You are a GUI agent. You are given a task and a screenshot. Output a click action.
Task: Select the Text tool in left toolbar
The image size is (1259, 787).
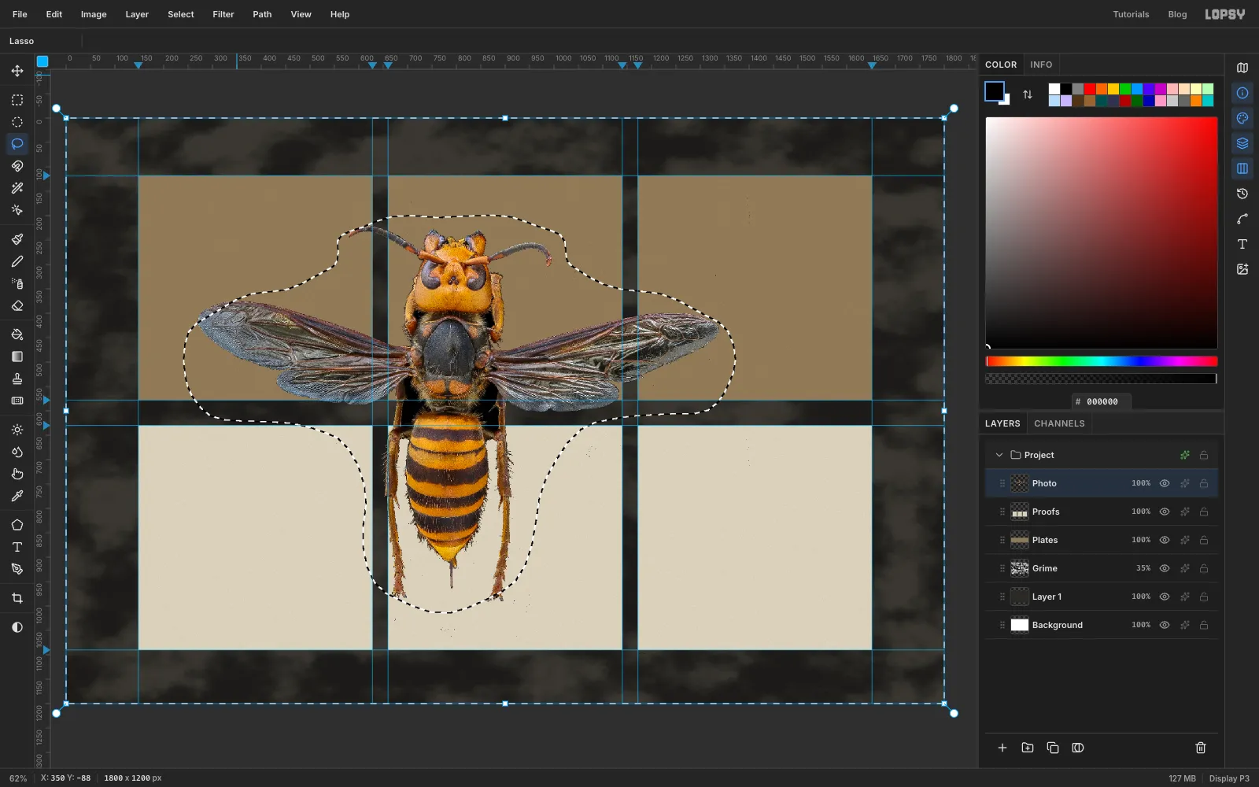pos(17,547)
